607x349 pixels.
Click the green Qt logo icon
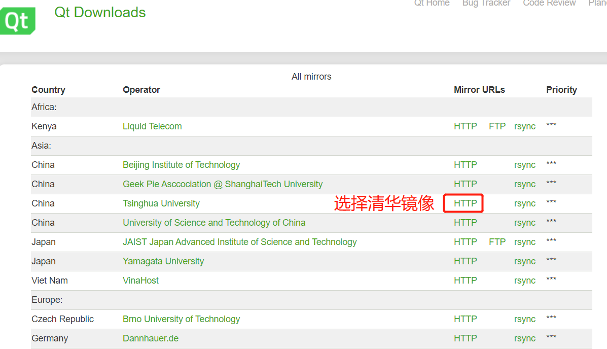point(17,20)
